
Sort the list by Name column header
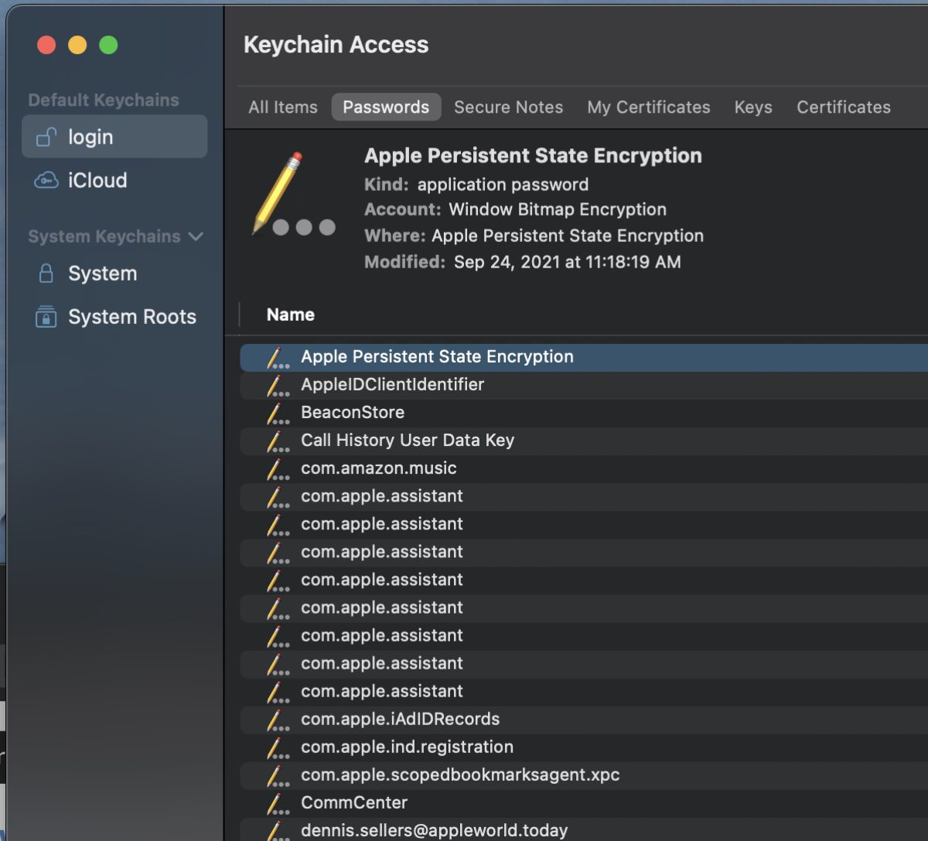tap(291, 315)
